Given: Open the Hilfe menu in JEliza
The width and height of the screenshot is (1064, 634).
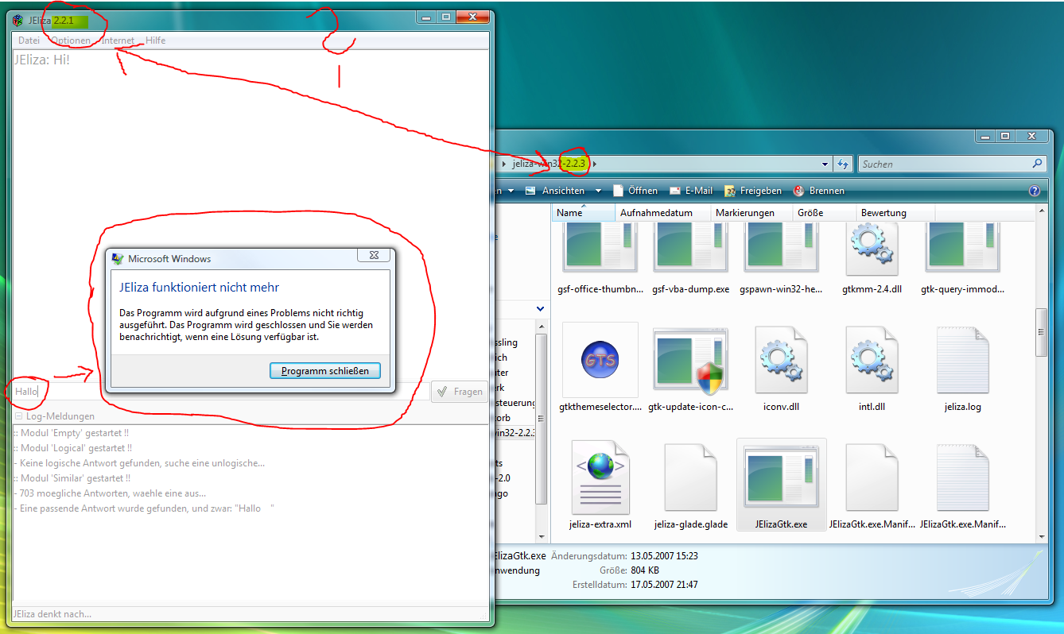Looking at the screenshot, I should [156, 41].
